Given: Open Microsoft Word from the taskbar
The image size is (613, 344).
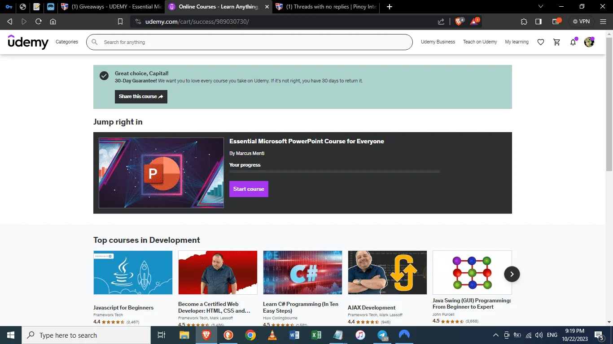Looking at the screenshot, I should click(x=294, y=335).
